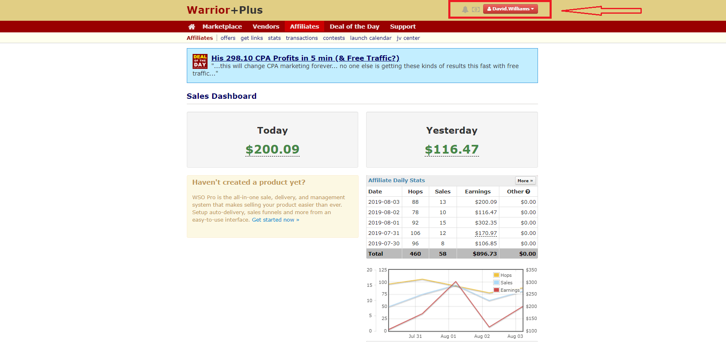726x342 pixels.
Task: Open the contests submenu link
Action: coord(334,38)
